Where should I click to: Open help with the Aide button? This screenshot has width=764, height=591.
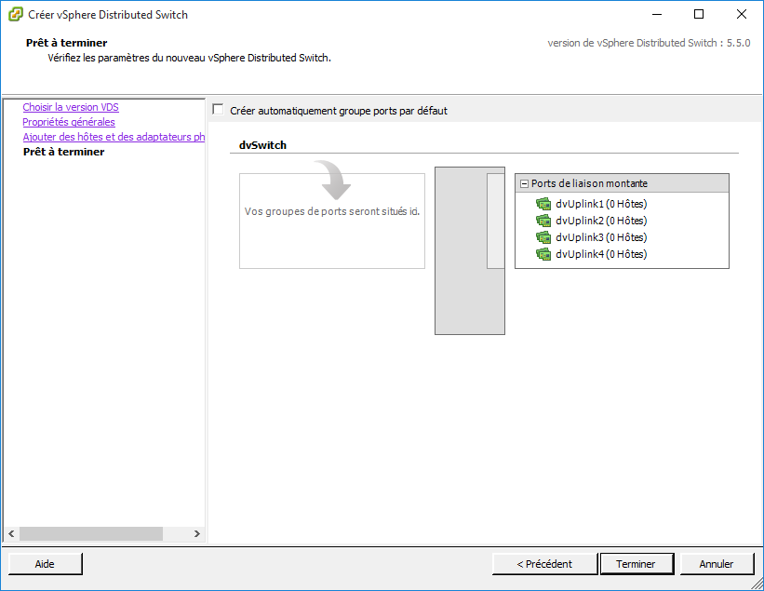(x=45, y=563)
